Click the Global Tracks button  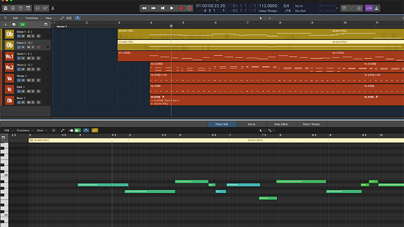point(45,24)
